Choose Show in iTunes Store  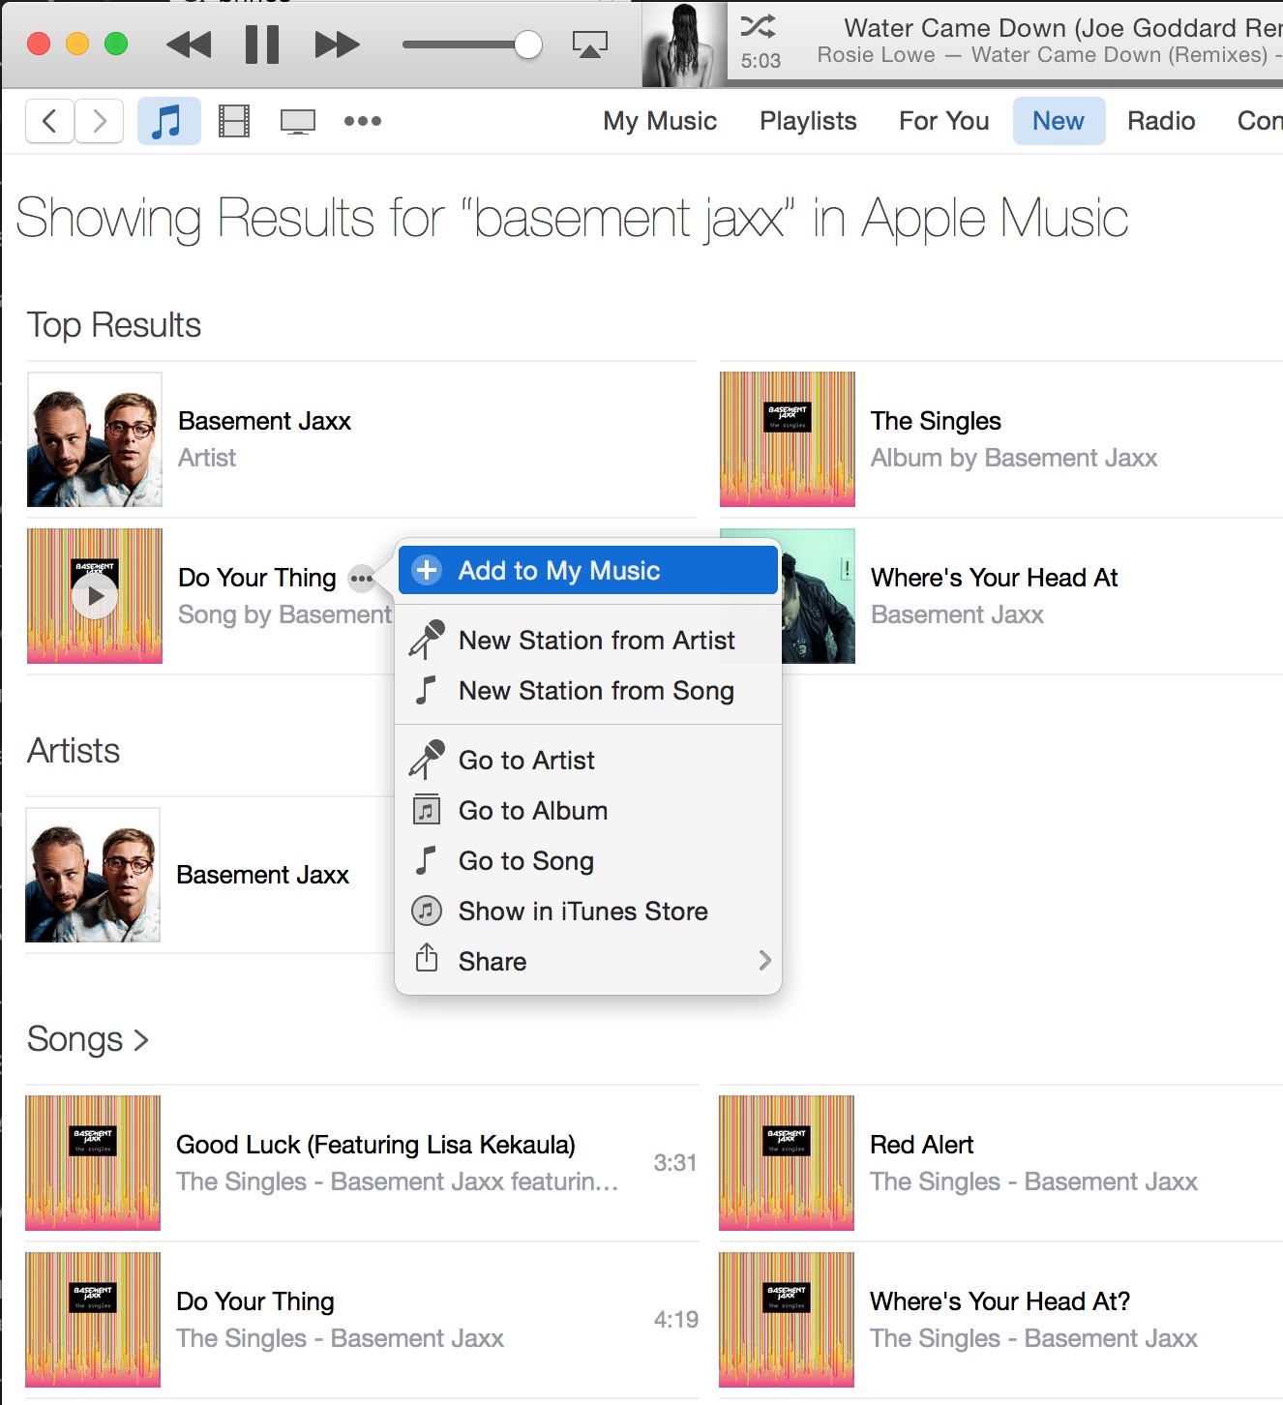click(588, 912)
